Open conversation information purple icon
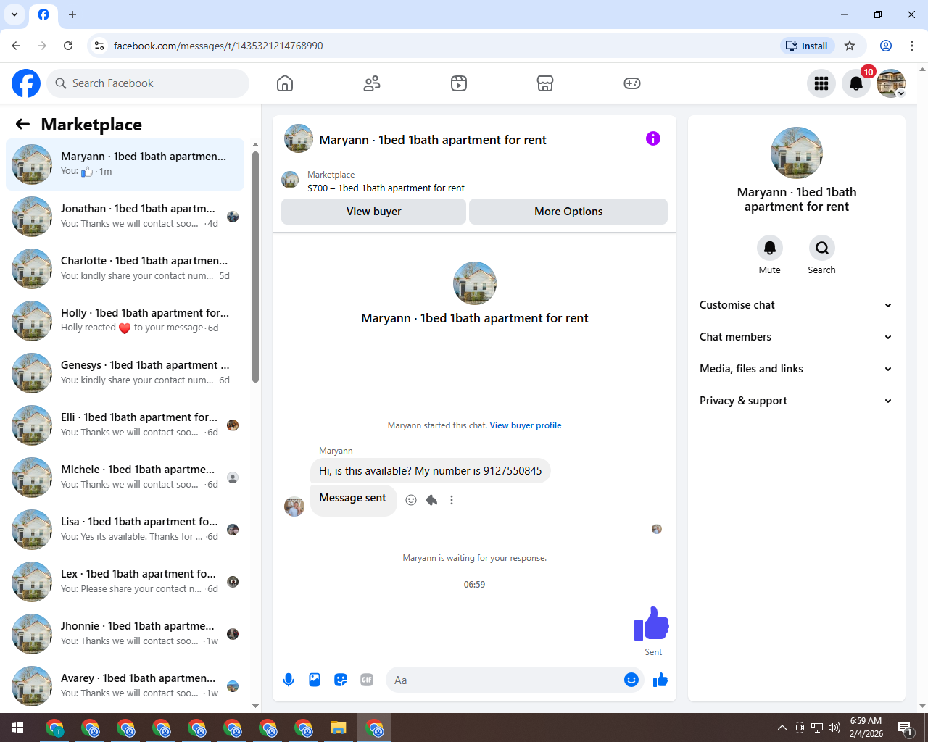Screen dimensions: 928x742 pyautogui.click(x=653, y=138)
